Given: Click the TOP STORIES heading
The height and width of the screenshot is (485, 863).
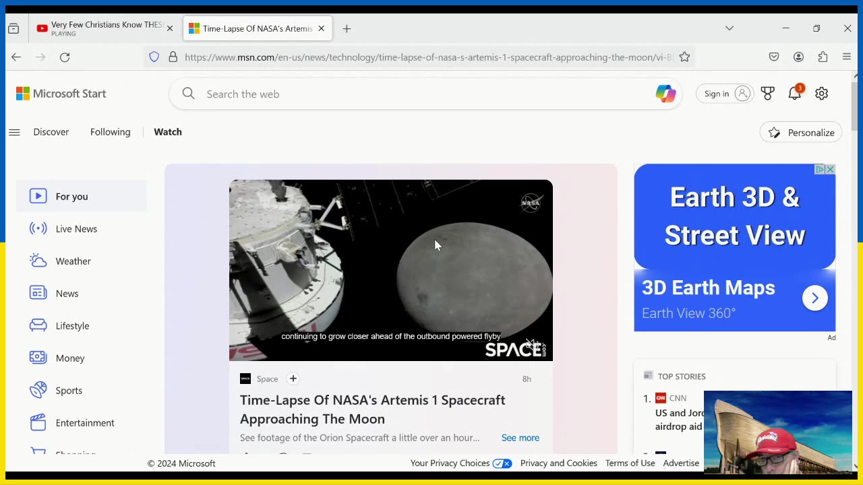Looking at the screenshot, I should (x=682, y=376).
